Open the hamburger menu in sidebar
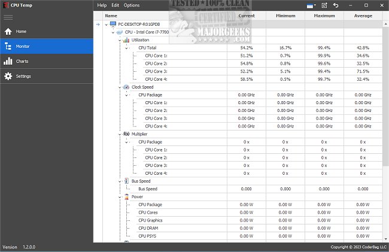Screen dimensions: 389x252 click(x=8, y=17)
